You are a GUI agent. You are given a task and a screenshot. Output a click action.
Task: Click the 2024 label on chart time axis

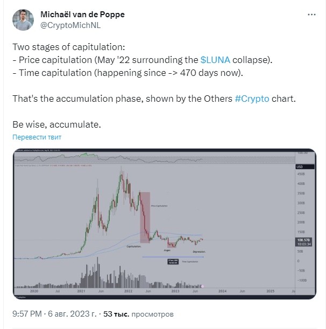tap(222, 291)
